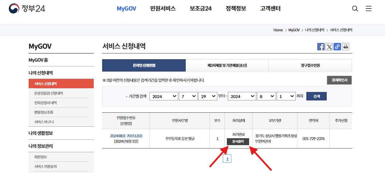Select 서비스 신청내역 sidebar item
Image resolution: width=385 pixels, height=173 pixels.
(x=61, y=84)
